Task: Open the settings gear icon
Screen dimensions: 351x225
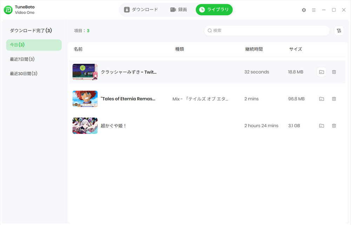Action: (x=304, y=10)
